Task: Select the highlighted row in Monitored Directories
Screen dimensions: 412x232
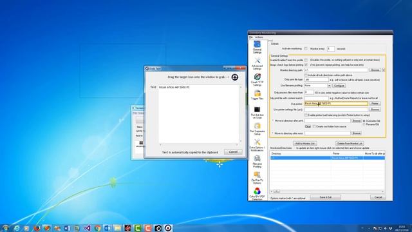Action: click(x=328, y=158)
